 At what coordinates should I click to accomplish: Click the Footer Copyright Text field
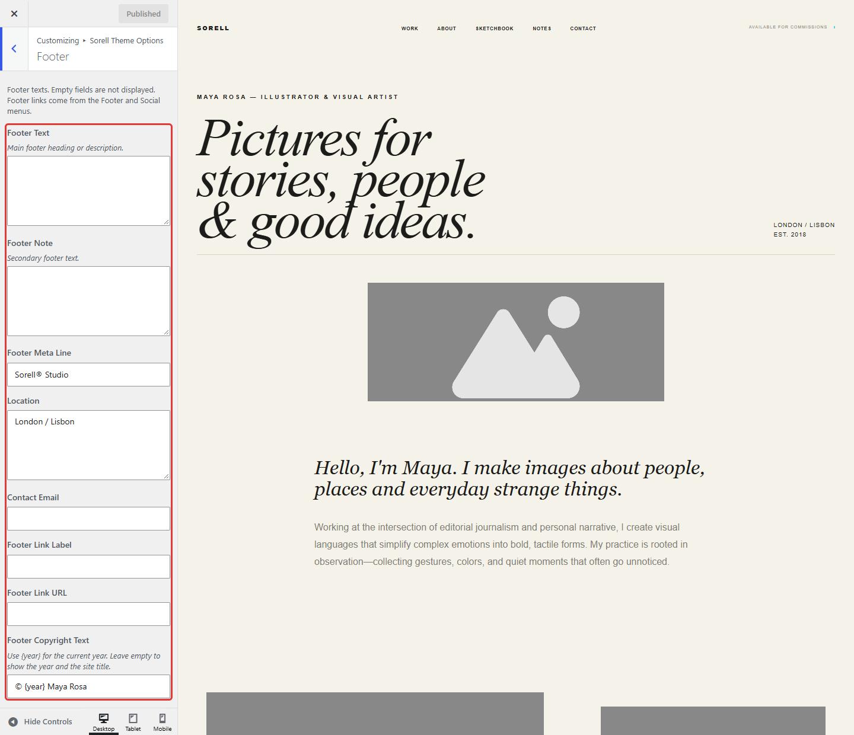click(x=88, y=686)
